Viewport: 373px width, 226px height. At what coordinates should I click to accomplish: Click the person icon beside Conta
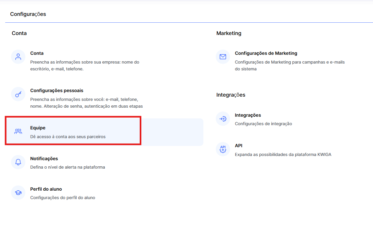tap(18, 57)
